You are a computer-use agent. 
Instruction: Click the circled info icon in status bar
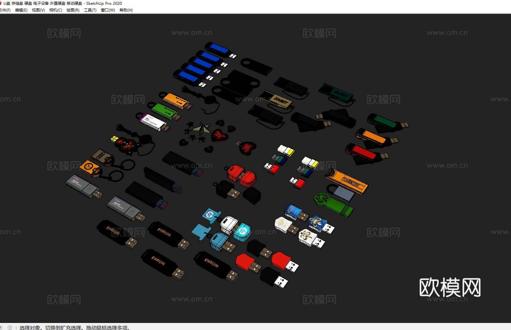10,327
